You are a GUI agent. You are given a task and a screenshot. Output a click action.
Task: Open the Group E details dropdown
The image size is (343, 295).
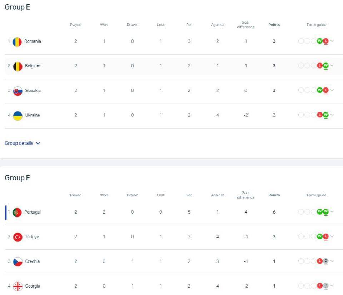pyautogui.click(x=22, y=143)
